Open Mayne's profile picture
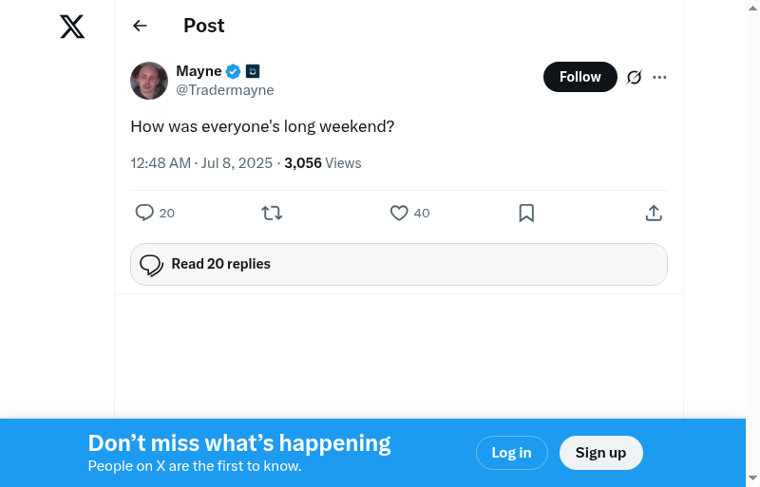760x487 pixels. coord(149,81)
